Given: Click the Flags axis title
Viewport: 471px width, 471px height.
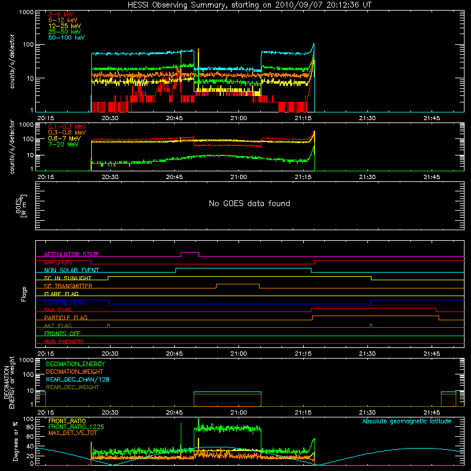Looking at the screenshot, I should point(24,294).
